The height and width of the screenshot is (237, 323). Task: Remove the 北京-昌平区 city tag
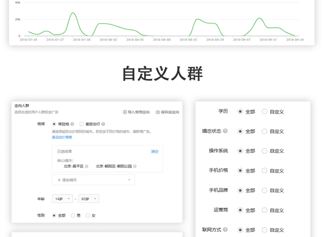click(x=87, y=166)
